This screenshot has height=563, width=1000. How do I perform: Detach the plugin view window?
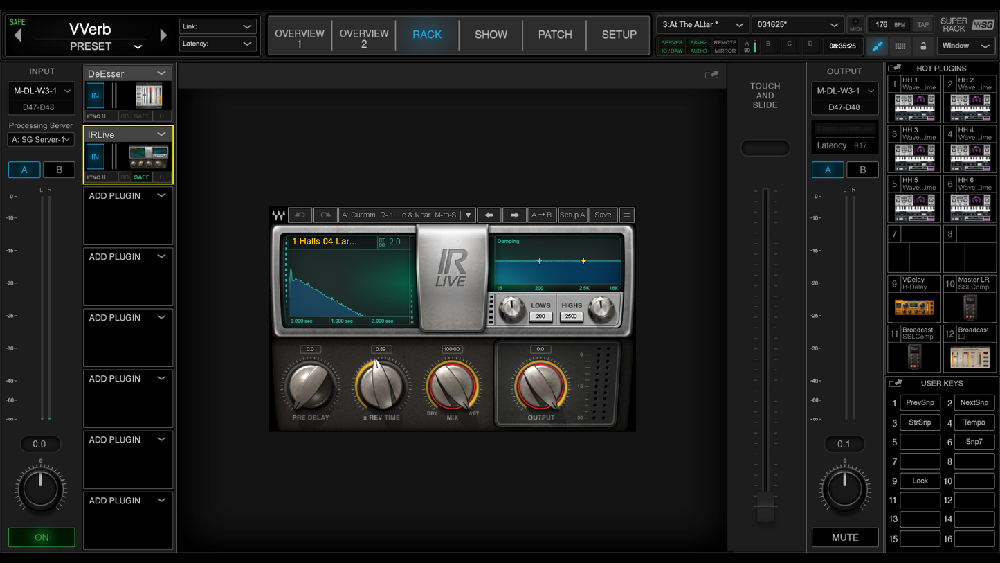pos(711,75)
